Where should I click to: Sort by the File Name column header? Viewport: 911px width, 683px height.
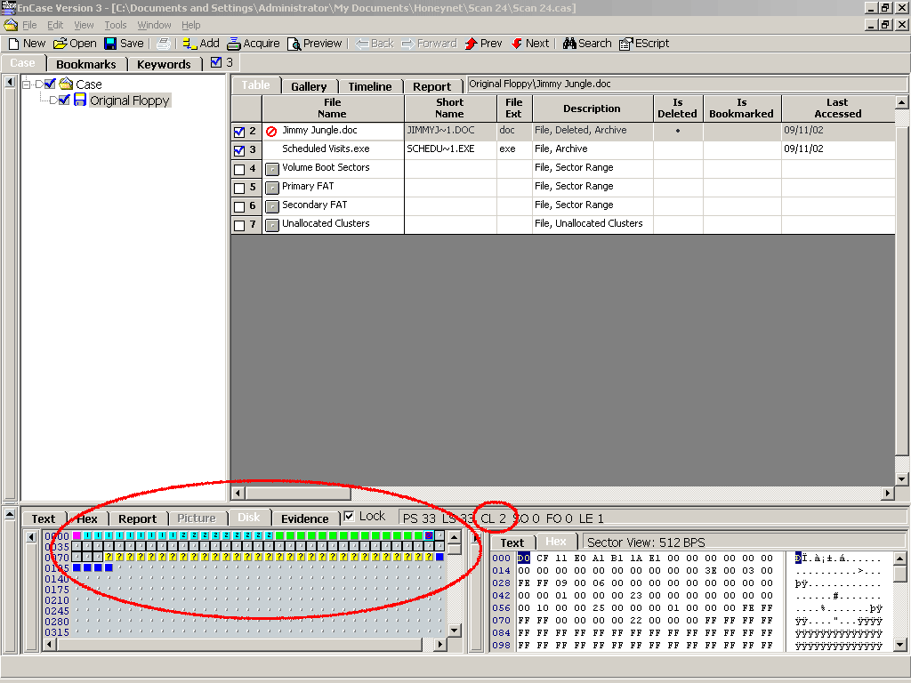click(x=333, y=108)
